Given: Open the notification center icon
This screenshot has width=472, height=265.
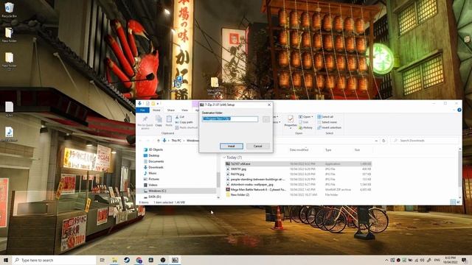Looking at the screenshot, I should point(464,260).
